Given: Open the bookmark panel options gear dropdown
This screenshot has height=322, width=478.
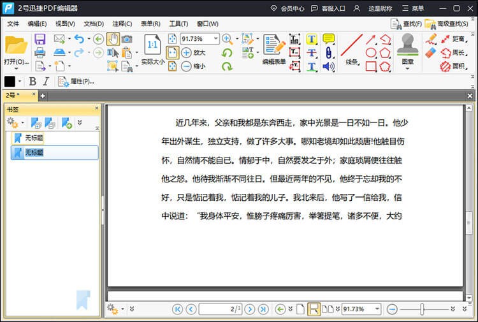Looking at the screenshot, I should (x=15, y=122).
